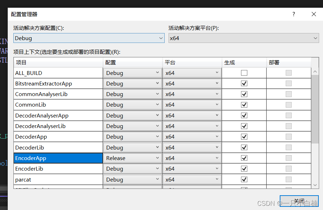Select the EncoderLib project row
Viewport: 323px width, 210px height.
click(58, 168)
